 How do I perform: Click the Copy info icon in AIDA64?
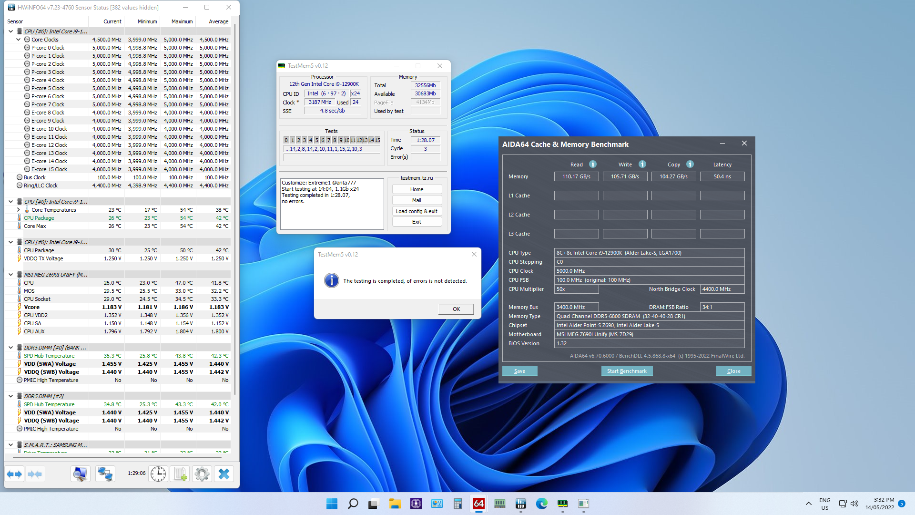tap(690, 164)
